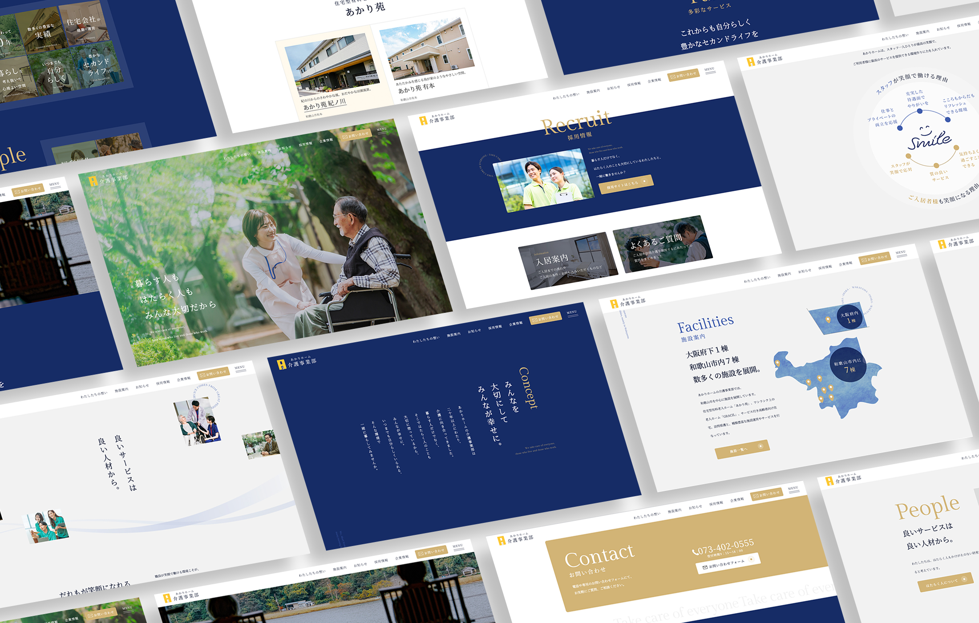Image resolution: width=979 pixels, height=623 pixels.
Task: Click あかり苑 紀ノ川 facility photo
Action: [x=333, y=65]
